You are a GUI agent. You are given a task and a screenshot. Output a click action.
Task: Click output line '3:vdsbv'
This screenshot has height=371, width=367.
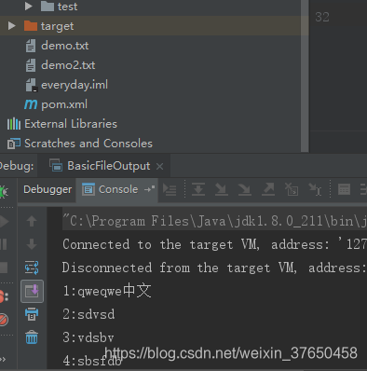click(x=88, y=337)
